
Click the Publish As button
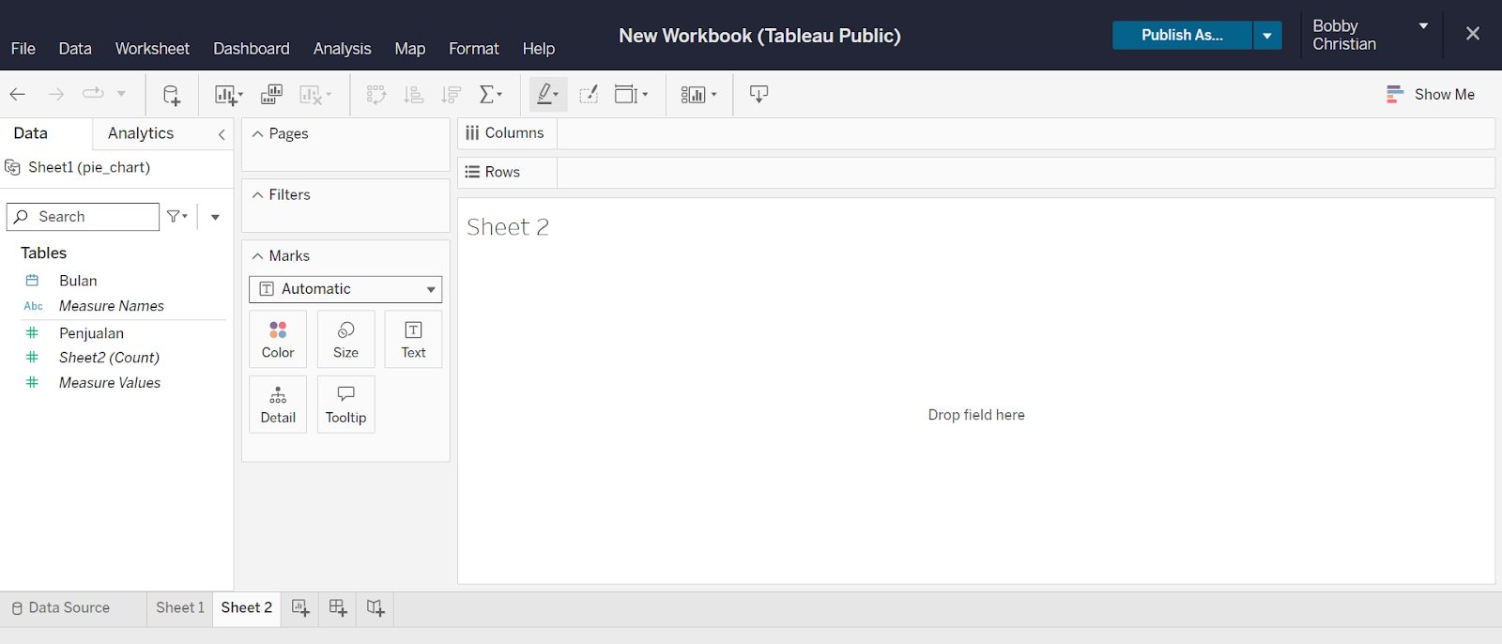1182,36
